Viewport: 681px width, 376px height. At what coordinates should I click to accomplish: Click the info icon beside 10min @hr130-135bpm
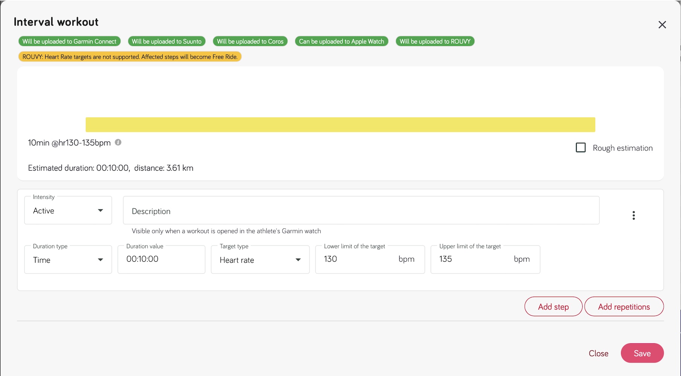[118, 143]
